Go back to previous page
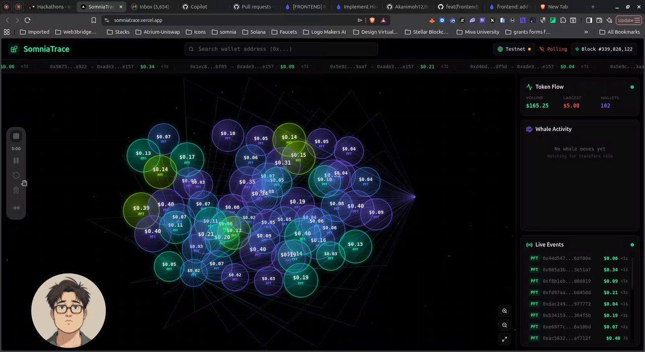This screenshot has height=352, width=645. pyautogui.click(x=7, y=20)
